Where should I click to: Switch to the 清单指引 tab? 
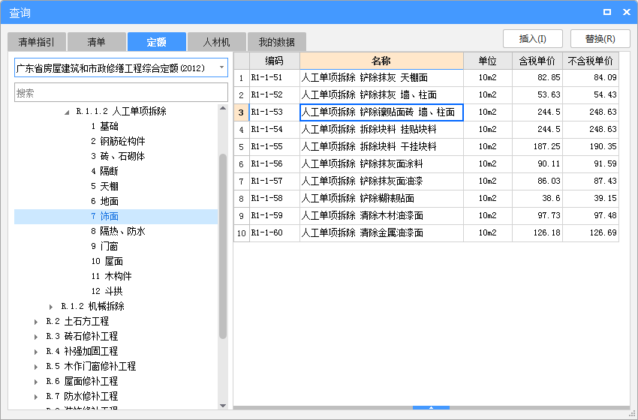(x=36, y=42)
